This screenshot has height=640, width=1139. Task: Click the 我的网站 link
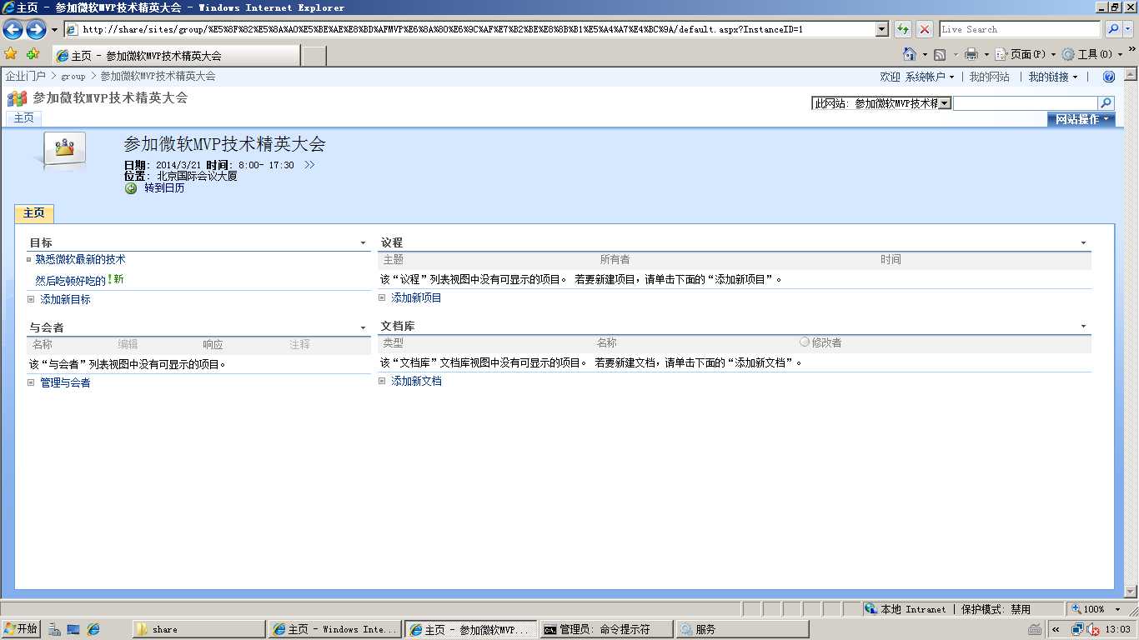point(989,77)
